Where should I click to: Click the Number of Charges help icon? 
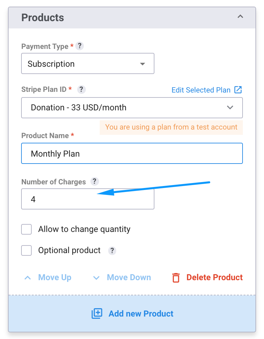tap(95, 181)
